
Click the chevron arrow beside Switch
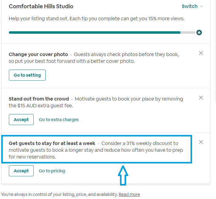tap(202, 6)
